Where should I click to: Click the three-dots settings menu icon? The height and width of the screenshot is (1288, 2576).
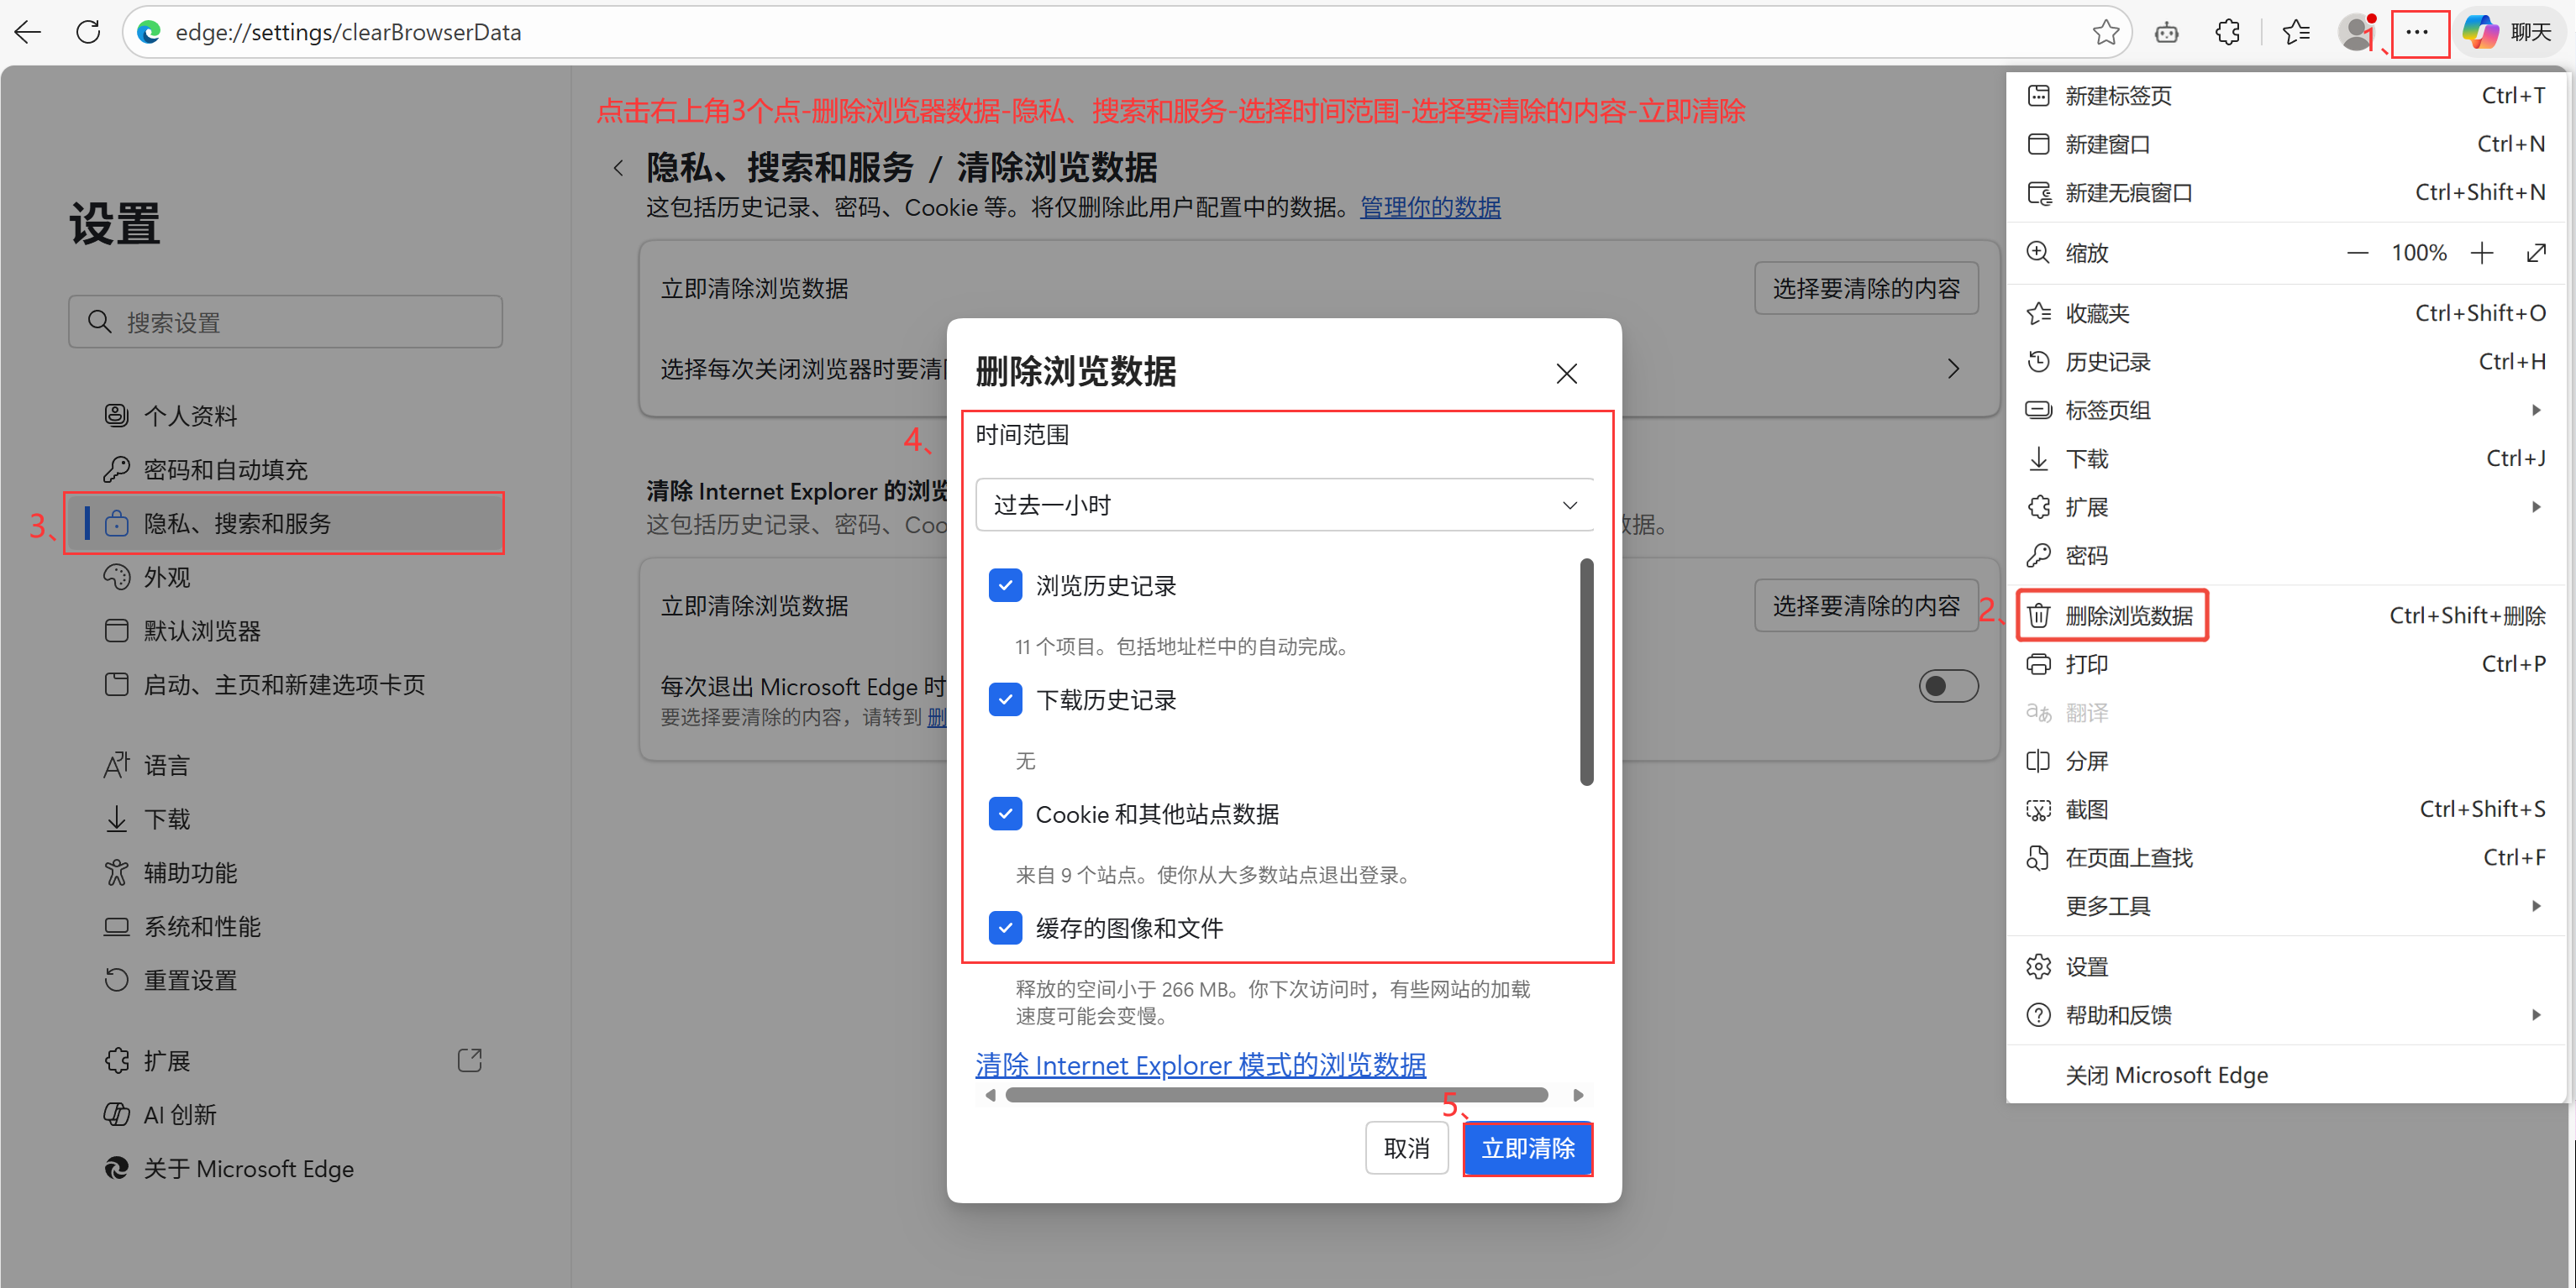tap(2417, 32)
